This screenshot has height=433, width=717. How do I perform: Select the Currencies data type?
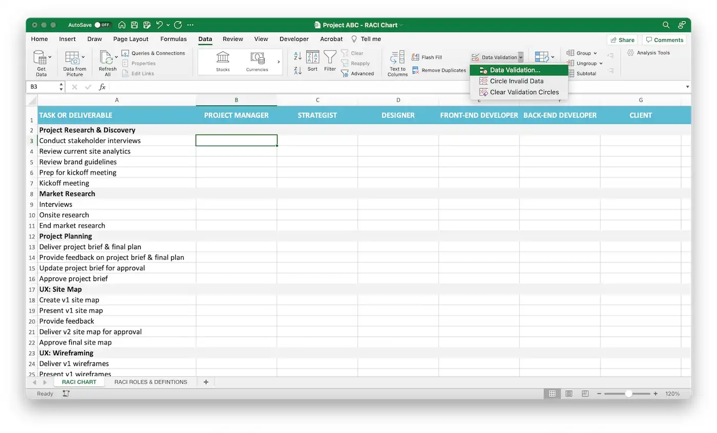click(257, 61)
